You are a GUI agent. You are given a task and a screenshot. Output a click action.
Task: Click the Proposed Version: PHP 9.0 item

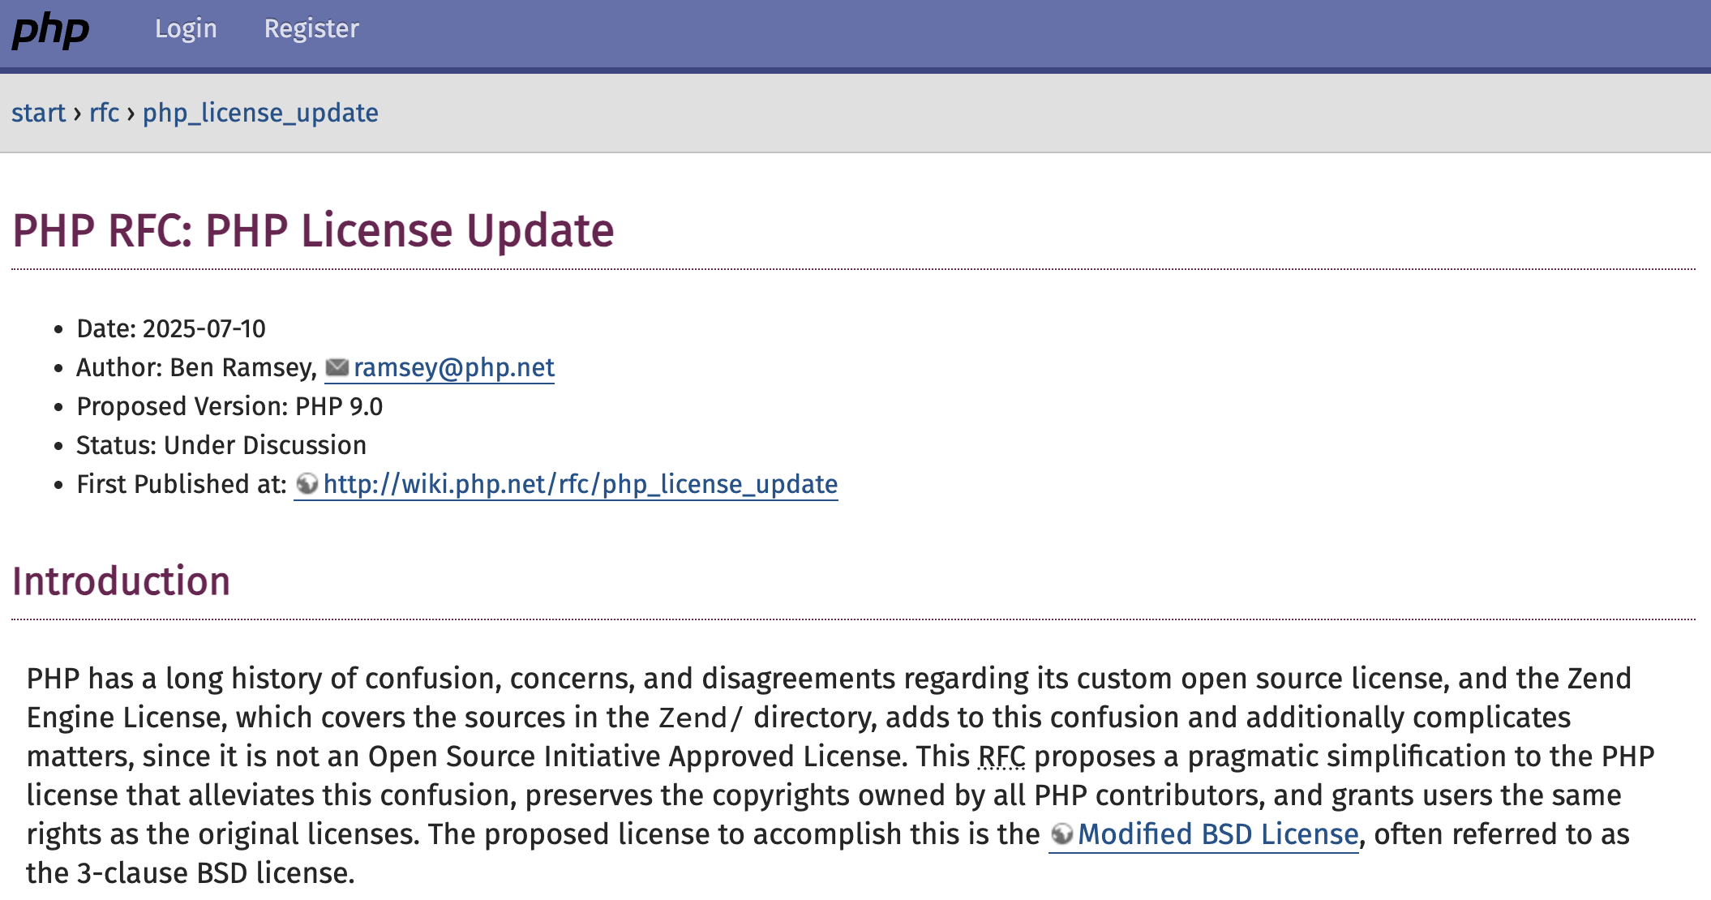[229, 407]
